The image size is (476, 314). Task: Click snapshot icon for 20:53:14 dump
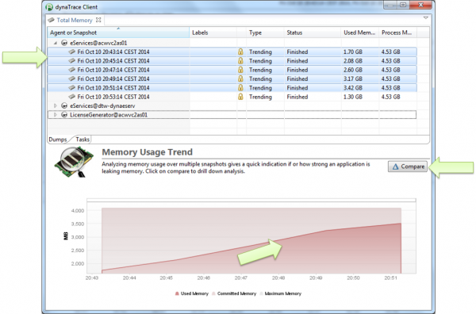click(71, 97)
